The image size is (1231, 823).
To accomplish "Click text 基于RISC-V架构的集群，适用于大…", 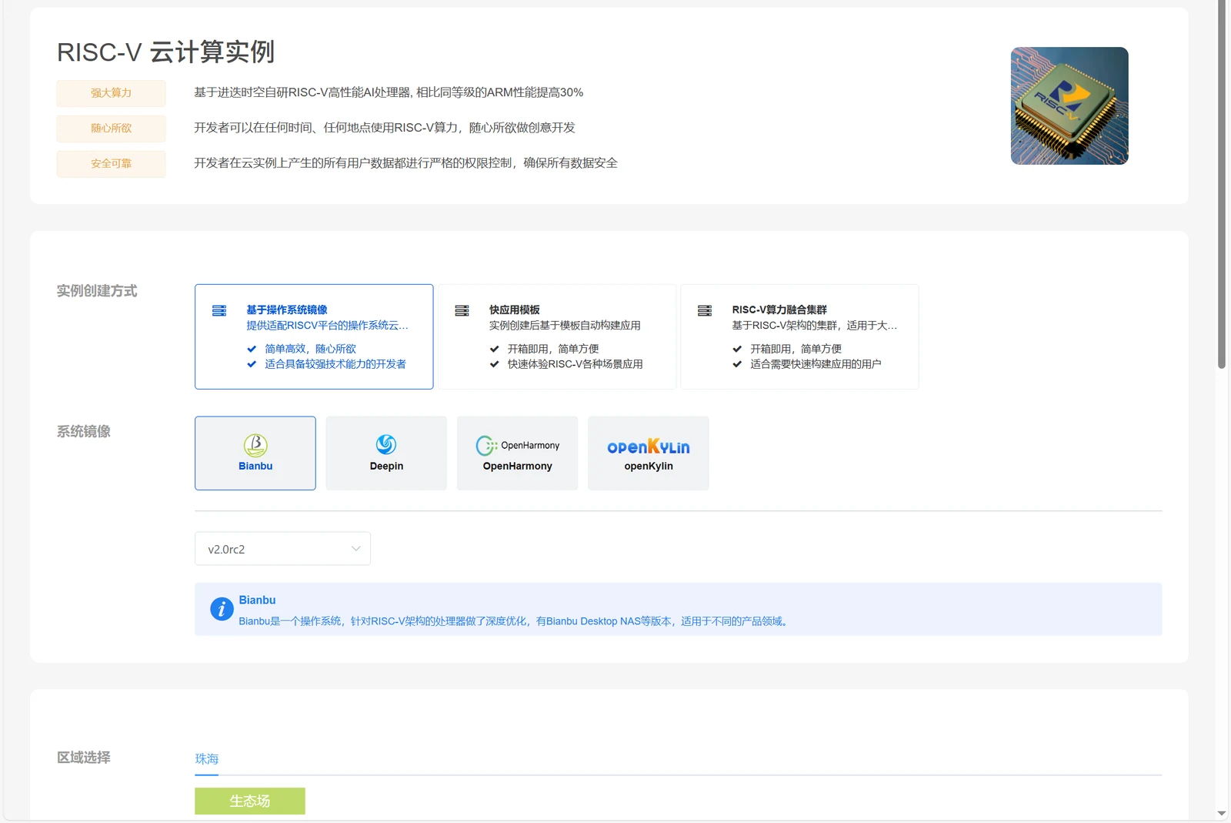I will click(814, 326).
